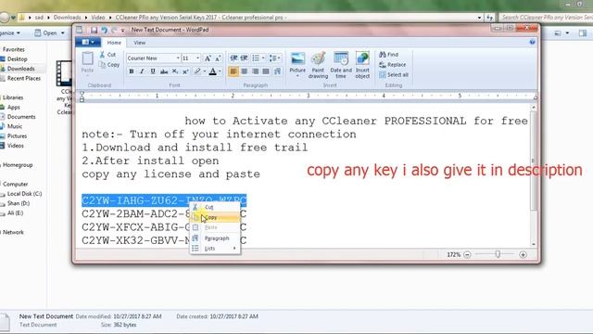Select Recent Places in Explorer sidebar
The image size is (593, 334).
[x=23, y=78]
